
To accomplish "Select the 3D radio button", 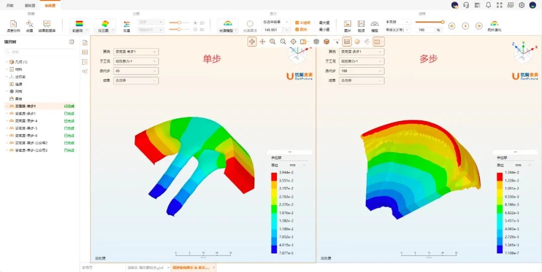I will tap(195, 30).
